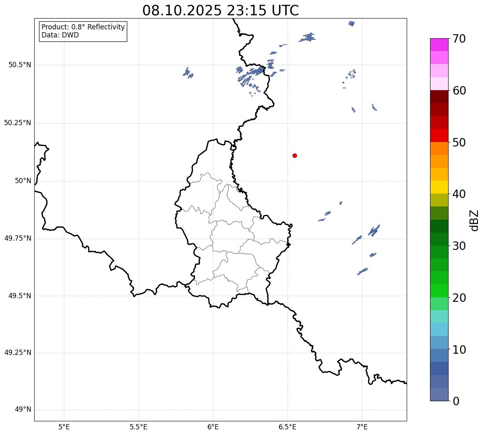This screenshot has width=484, height=435.
Task: Select the pale pink band just above 60 dBZ
Action: pos(439,84)
